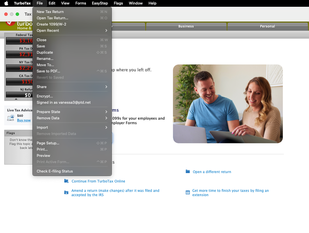
Task: Choose New Tax Return from File menu
Action: 72,12
